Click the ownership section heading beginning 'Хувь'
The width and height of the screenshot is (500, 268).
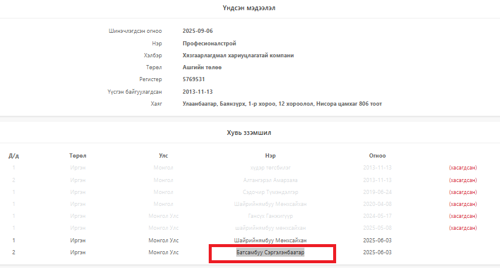coord(249,133)
